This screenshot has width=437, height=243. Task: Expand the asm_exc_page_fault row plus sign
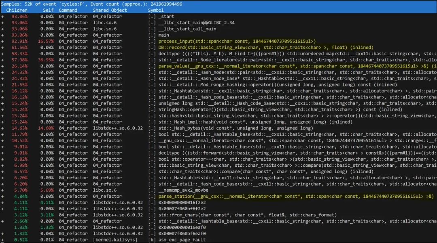click(x=2, y=240)
